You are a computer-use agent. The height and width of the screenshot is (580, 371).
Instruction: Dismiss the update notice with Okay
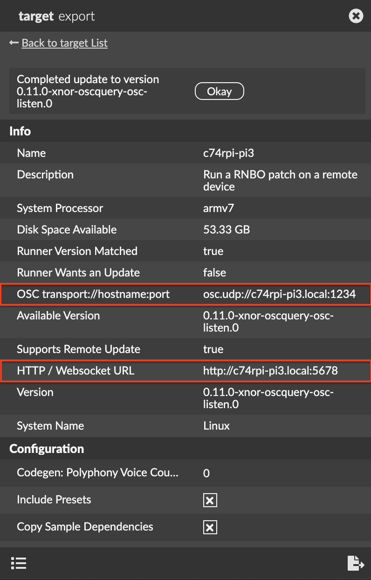[219, 91]
